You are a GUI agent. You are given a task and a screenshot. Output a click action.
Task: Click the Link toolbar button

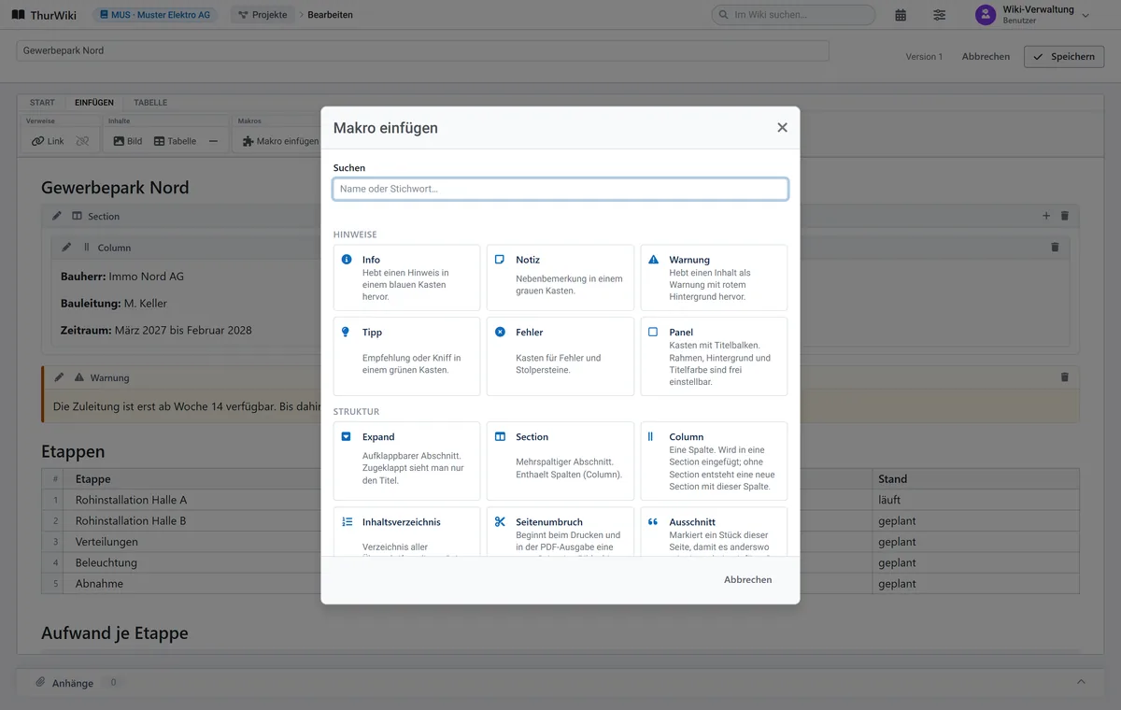click(48, 141)
